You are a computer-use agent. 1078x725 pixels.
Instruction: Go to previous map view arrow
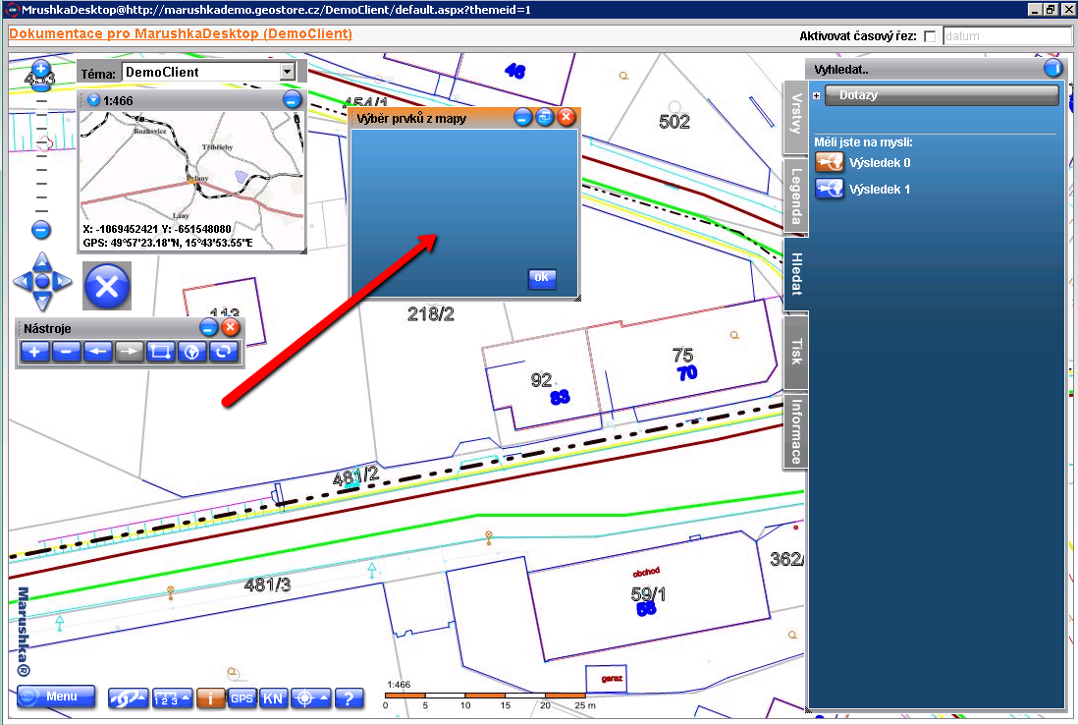(98, 352)
